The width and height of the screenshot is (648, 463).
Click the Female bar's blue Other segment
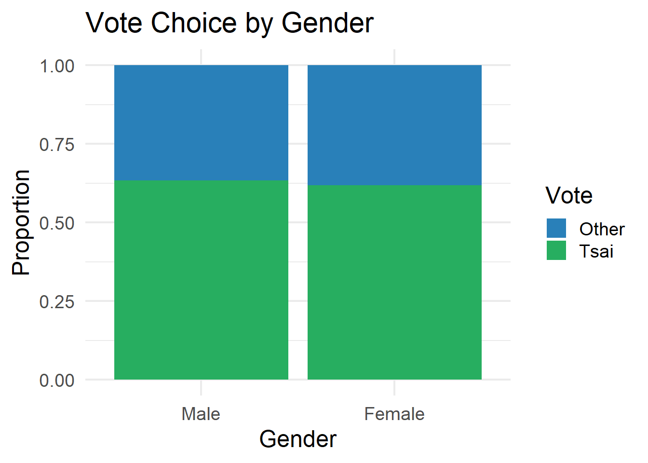tap(394, 125)
